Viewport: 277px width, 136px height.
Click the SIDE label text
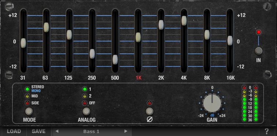coord(35,103)
